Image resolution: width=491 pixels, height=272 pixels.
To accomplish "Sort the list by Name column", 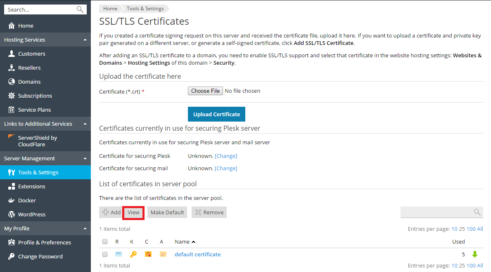I will 182,242.
